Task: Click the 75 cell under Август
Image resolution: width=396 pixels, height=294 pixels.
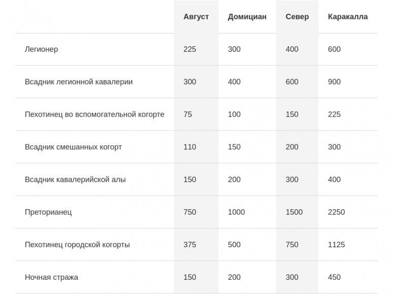Action: [x=188, y=114]
